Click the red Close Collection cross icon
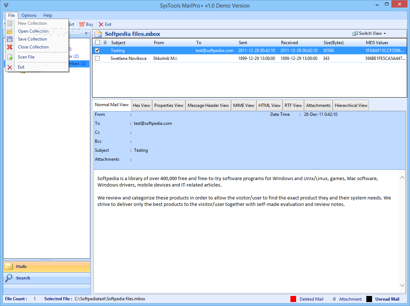 coord(10,47)
